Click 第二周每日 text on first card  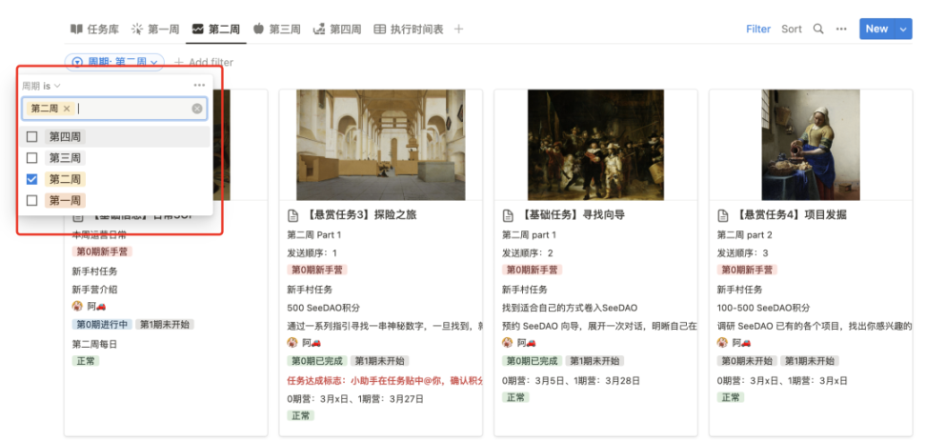(94, 344)
